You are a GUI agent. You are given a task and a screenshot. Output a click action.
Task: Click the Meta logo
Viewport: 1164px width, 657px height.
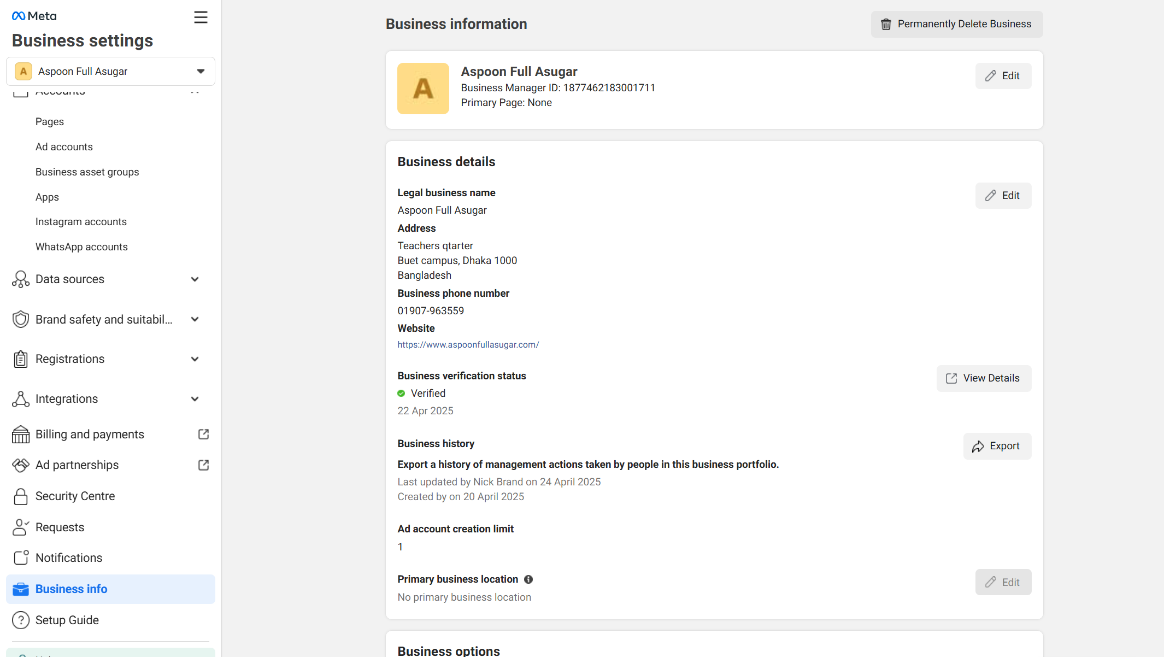point(34,16)
